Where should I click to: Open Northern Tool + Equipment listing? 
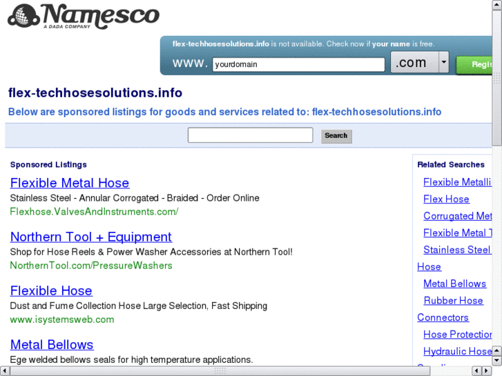[91, 237]
